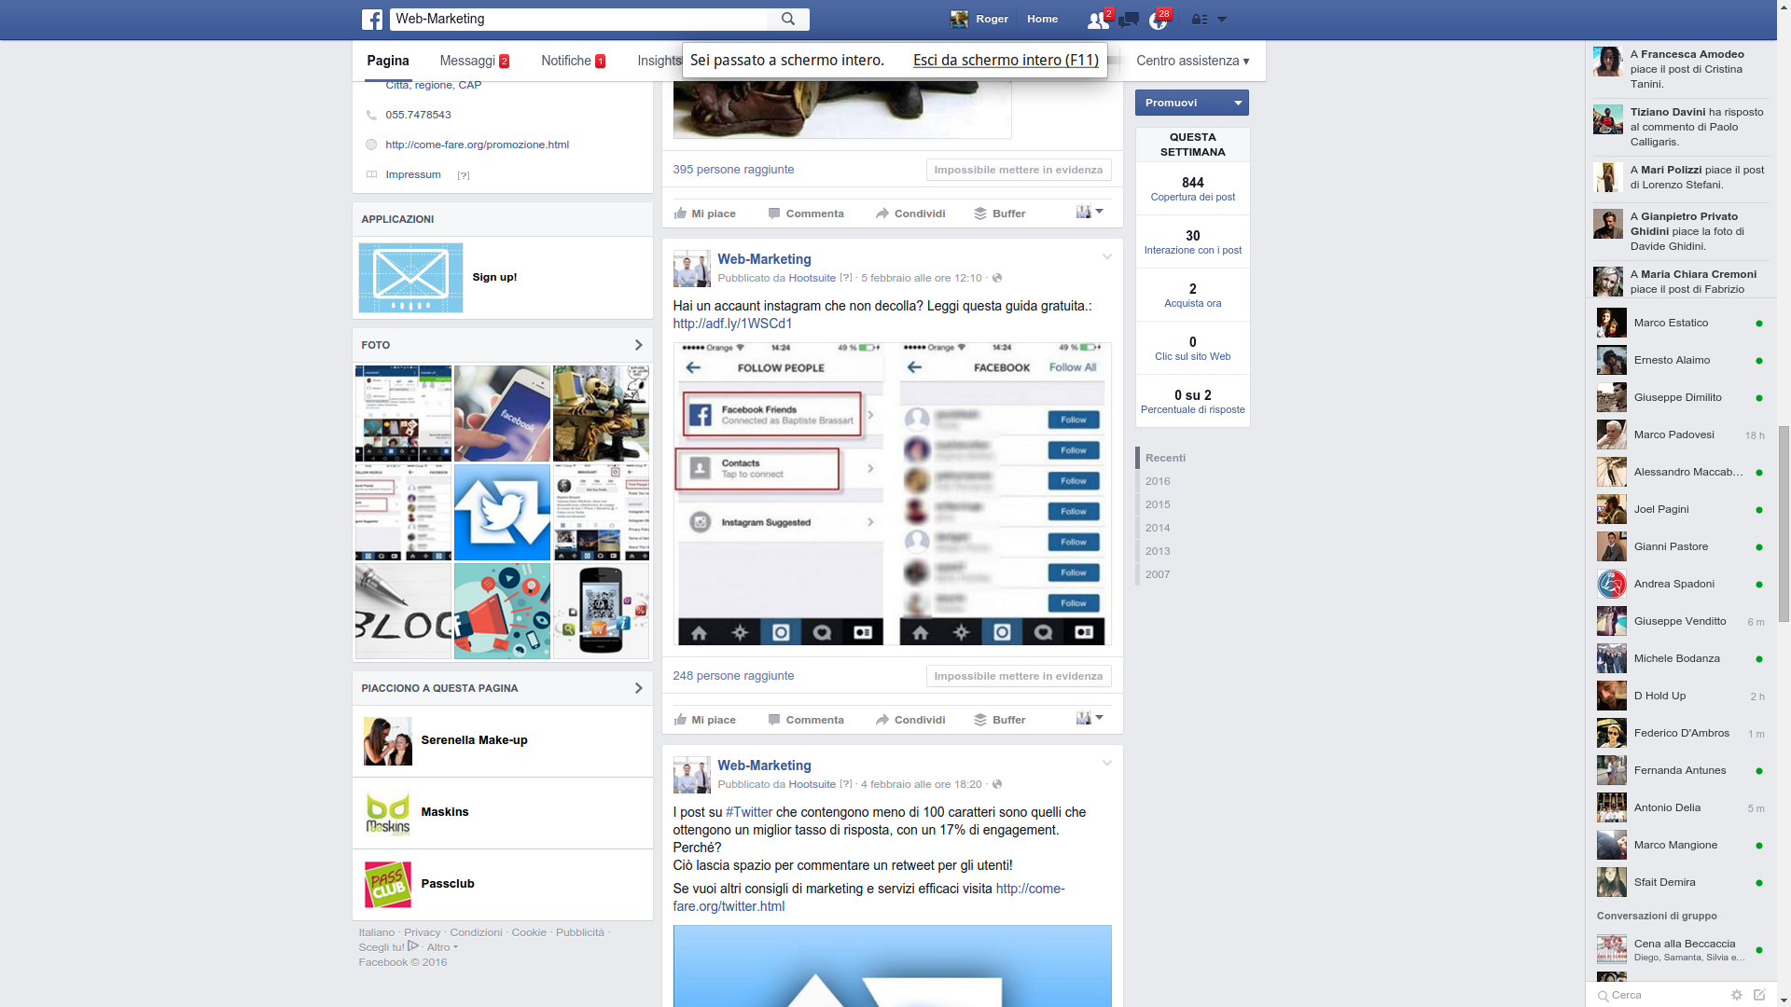Click the Sign up envelope app icon
Image resolution: width=1791 pixels, height=1007 pixels.
click(x=410, y=278)
